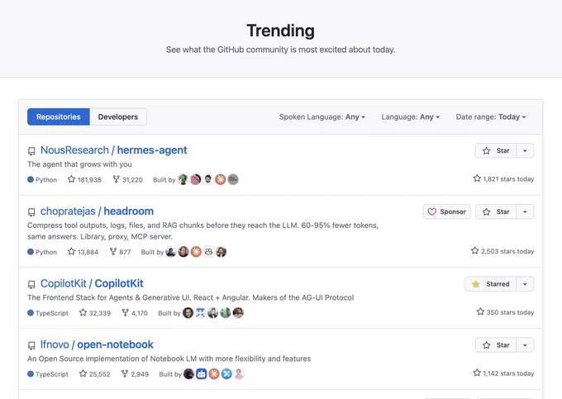Open fourth contributor avatar in hermes-agent row
The width and height of the screenshot is (562, 399).
point(221,179)
